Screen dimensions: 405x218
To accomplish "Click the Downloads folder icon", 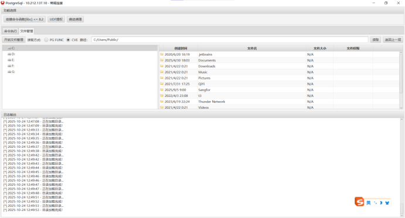I will 162,66.
